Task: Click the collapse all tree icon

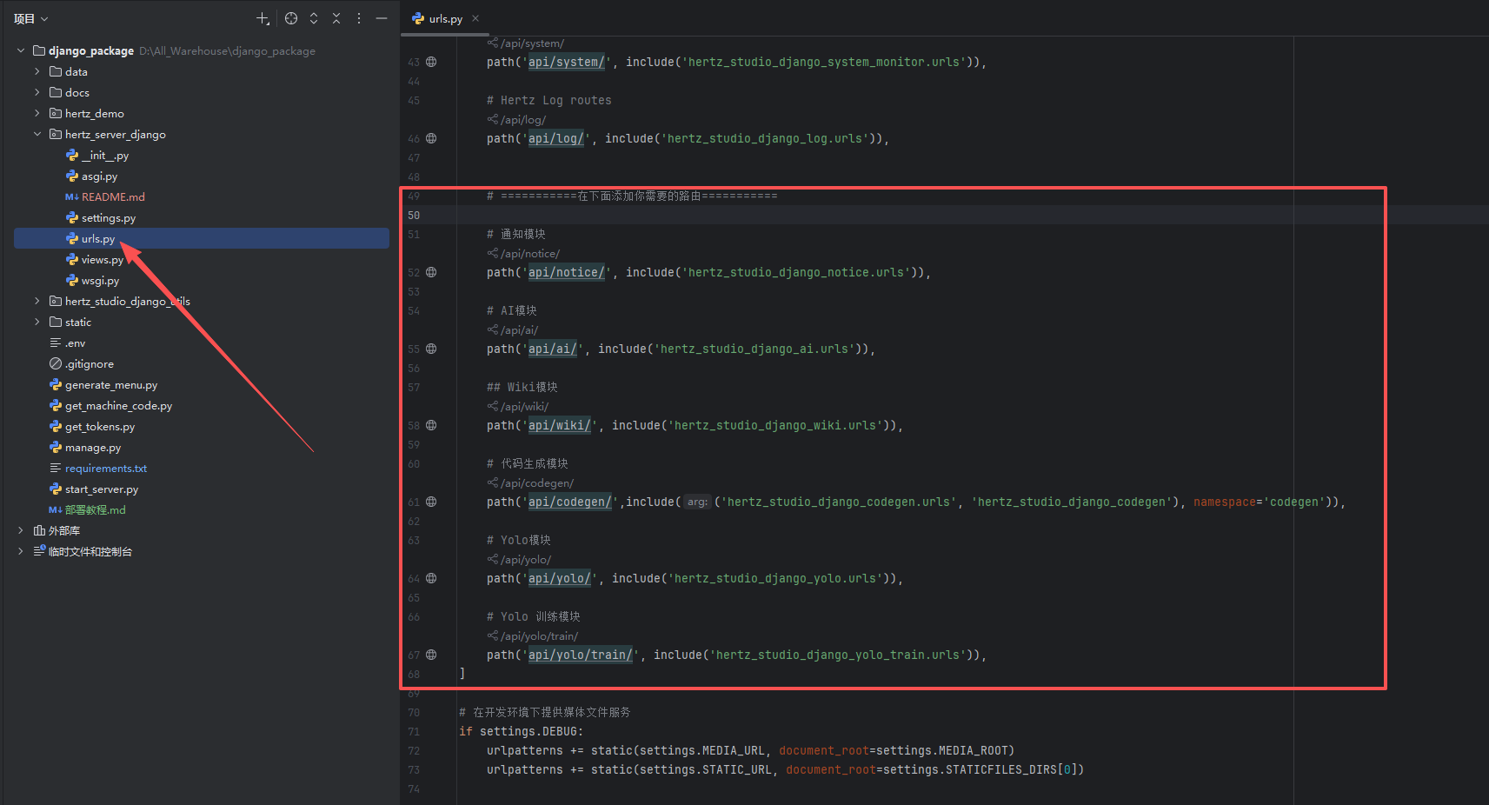Action: tap(336, 18)
